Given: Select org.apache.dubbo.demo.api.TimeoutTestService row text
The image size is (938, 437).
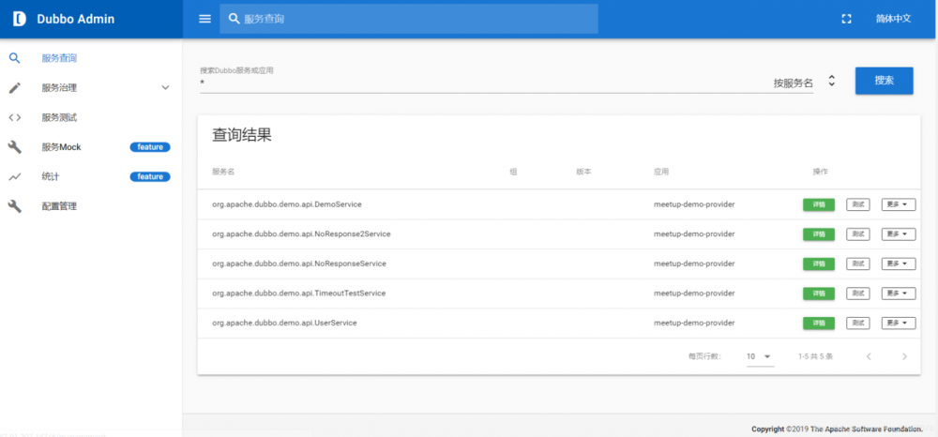Looking at the screenshot, I should coord(298,294).
